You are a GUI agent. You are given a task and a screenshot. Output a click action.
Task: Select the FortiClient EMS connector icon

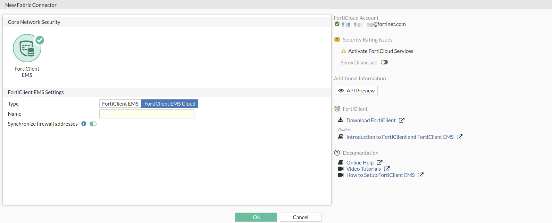(x=27, y=48)
